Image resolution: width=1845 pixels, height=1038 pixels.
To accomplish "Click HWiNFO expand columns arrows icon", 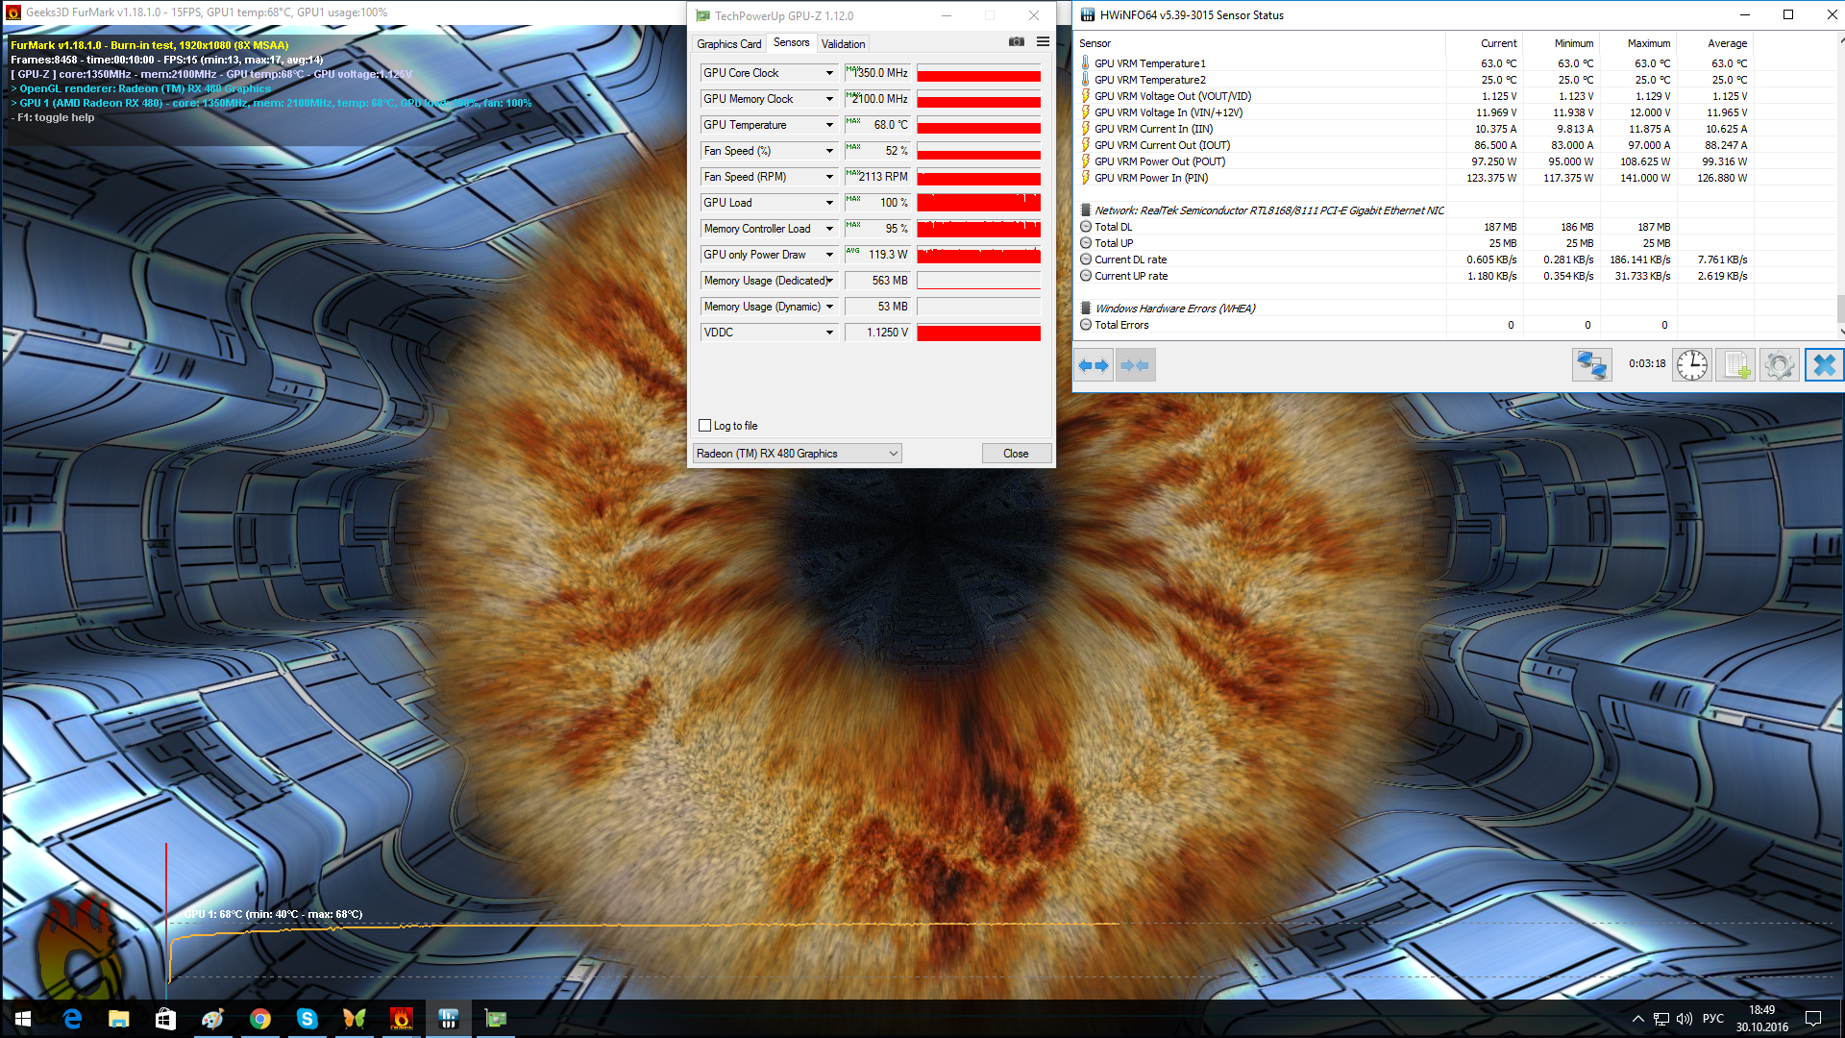I will [x=1094, y=365].
